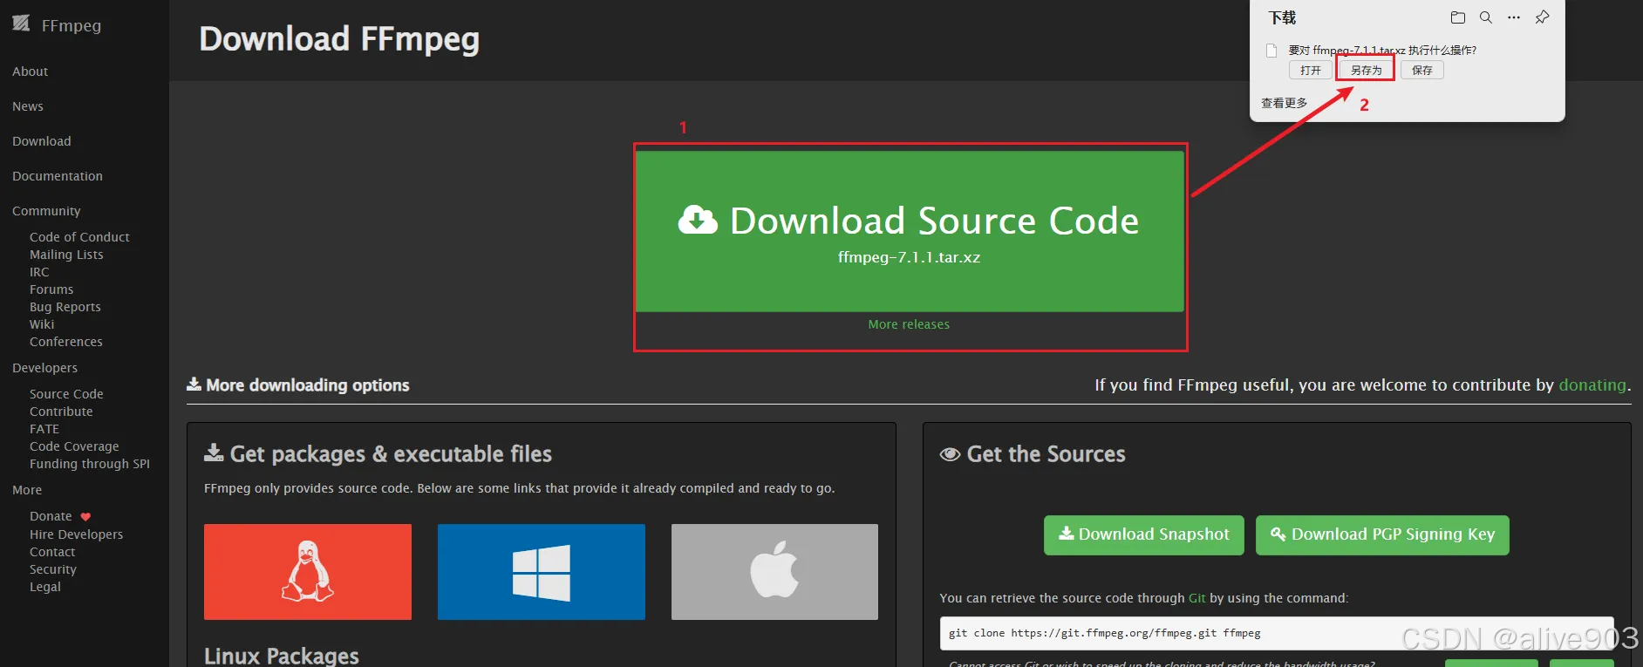
Task: Open Contact sidebar link
Action: tap(52, 552)
